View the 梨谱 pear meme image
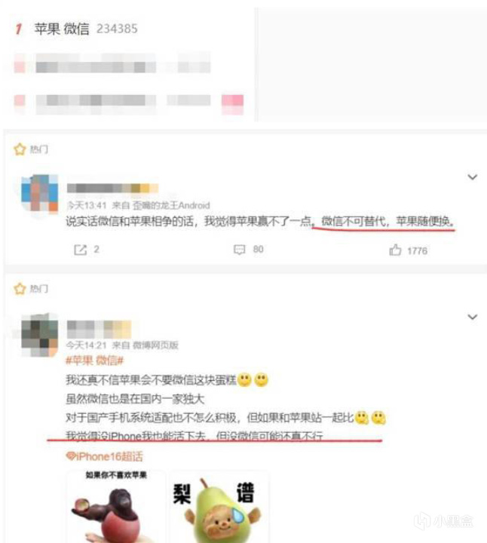Viewport: 487px width, 543px height. tap(219, 506)
